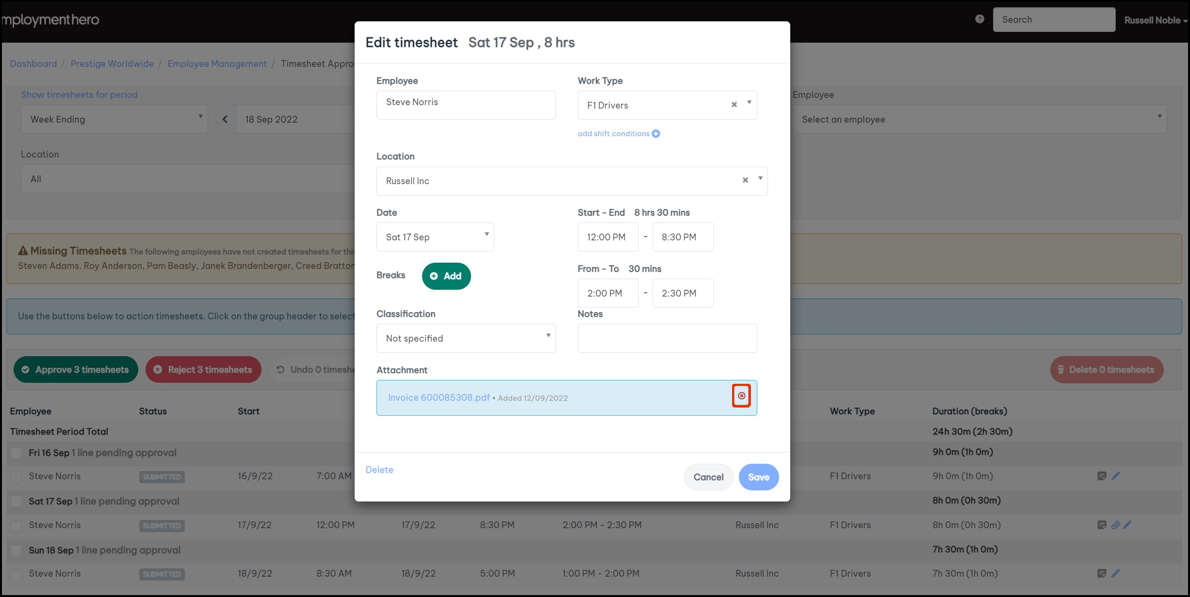Click the plus icon beside add shift conditions
The height and width of the screenshot is (597, 1190).
pos(656,134)
